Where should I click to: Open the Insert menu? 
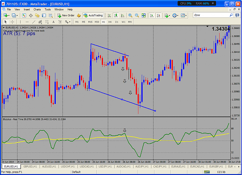point(27,9)
